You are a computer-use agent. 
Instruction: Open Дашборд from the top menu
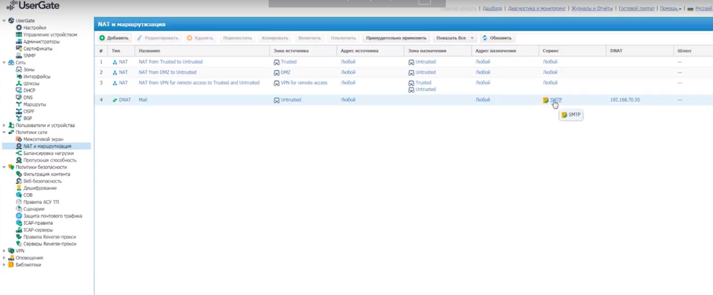492,8
